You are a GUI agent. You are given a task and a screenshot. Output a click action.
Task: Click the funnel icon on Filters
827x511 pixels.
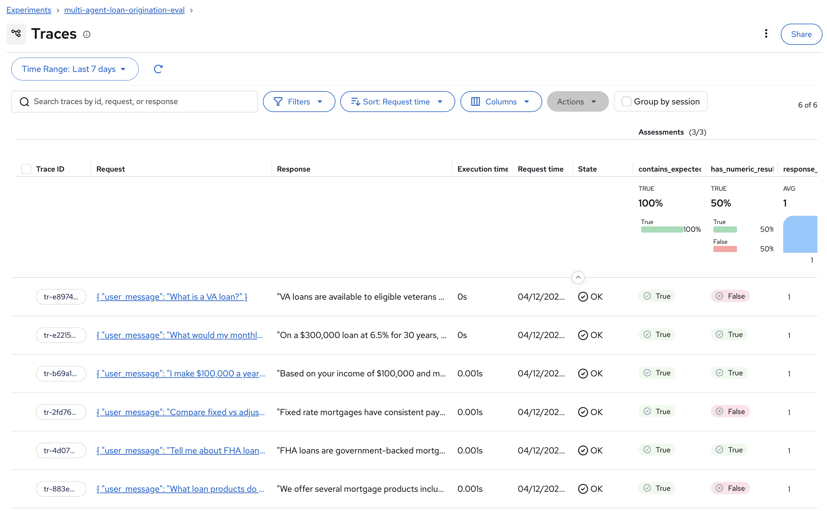tap(278, 102)
